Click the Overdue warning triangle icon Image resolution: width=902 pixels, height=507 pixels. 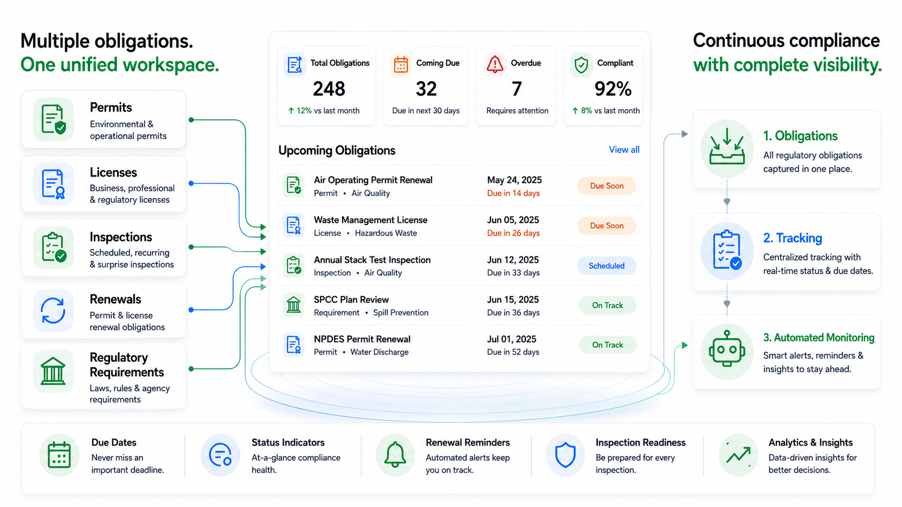click(x=495, y=64)
